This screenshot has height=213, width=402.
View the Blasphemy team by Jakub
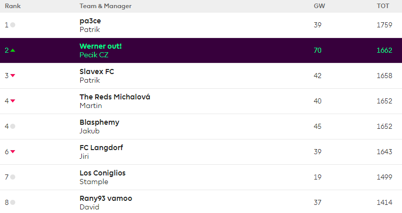100,122
